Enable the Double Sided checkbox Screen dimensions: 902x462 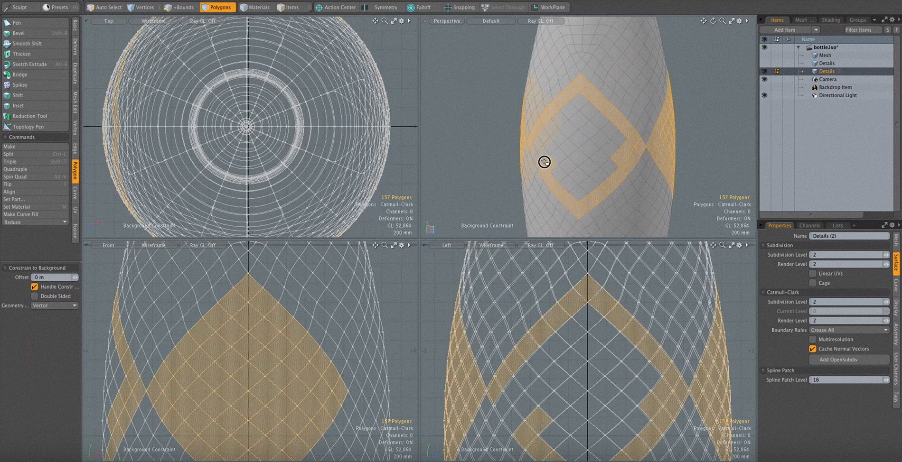(35, 296)
